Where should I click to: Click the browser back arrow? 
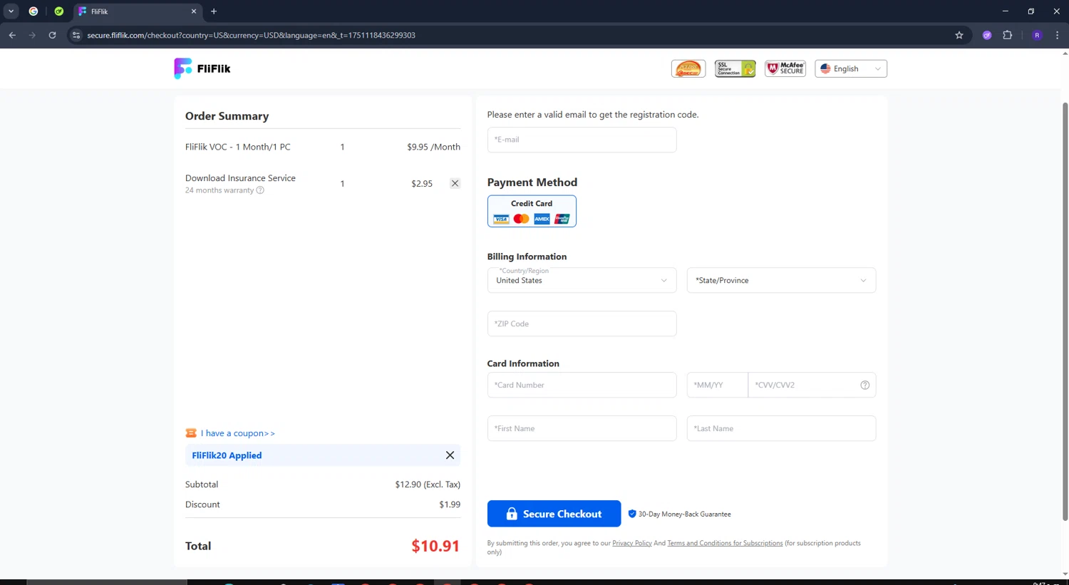click(12, 35)
